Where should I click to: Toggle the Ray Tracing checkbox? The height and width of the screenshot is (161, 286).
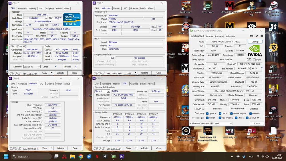pos(220,118)
